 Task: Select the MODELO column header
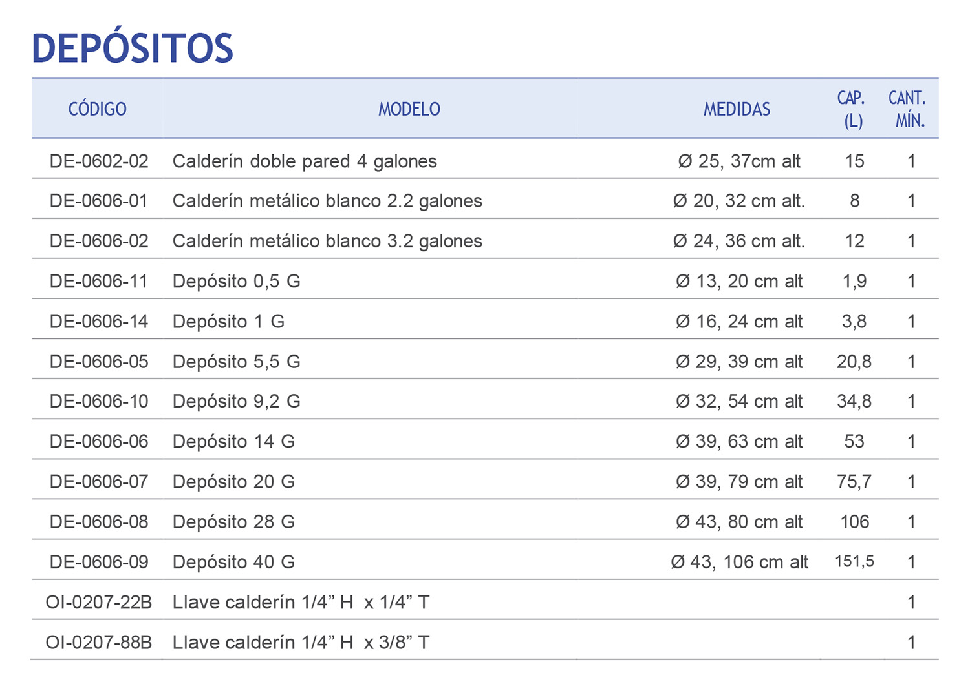[x=409, y=109]
